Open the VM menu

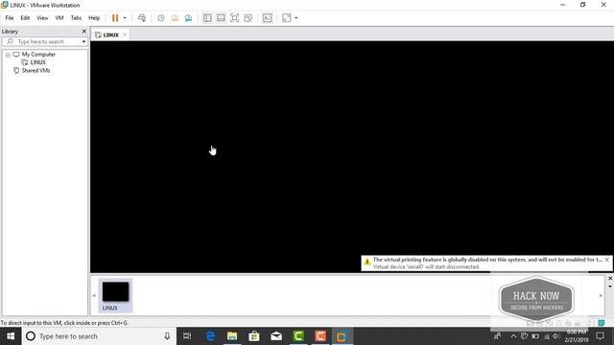tap(59, 18)
